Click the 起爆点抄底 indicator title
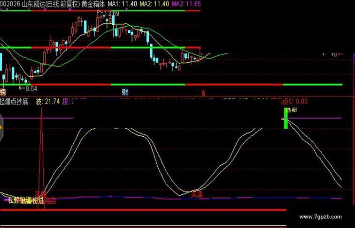Screen dimensions: 355x228 click(x=14, y=102)
